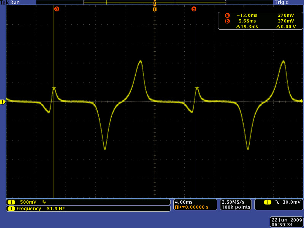Open the 2.50MS/s sample rate readout
This screenshot has width=304, height=228.
click(x=236, y=202)
